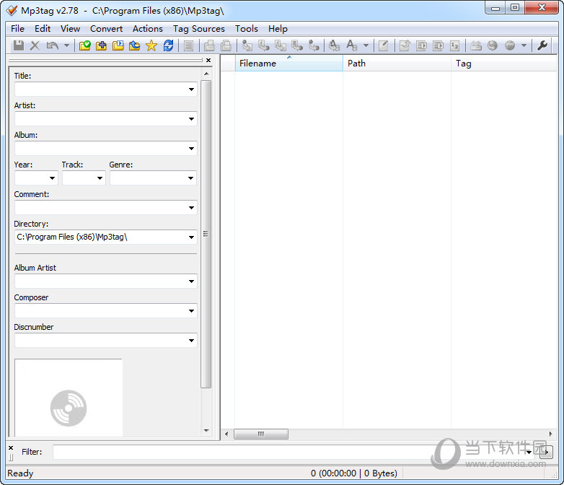Screen dimensions: 564x485
Task: Click the Select all files list icon
Action: pyautogui.click(x=188, y=45)
